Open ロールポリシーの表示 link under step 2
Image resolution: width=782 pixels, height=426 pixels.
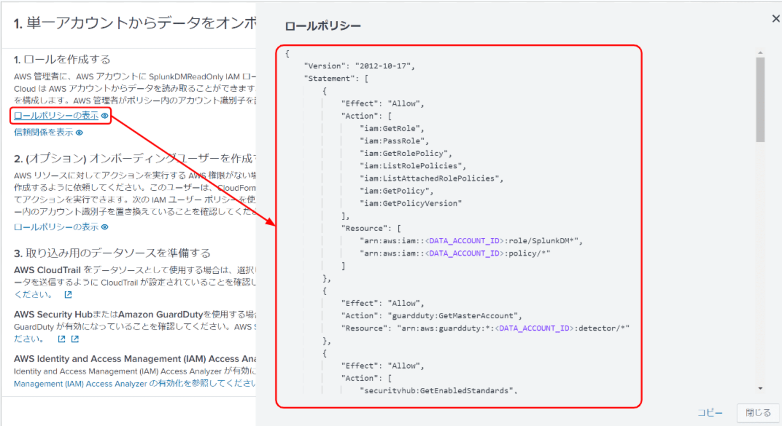pyautogui.click(x=56, y=227)
